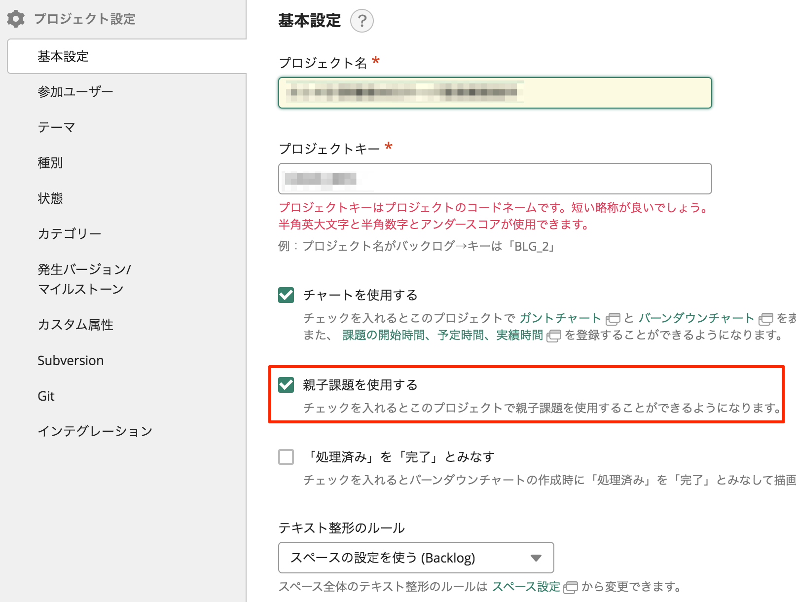796x602 pixels.
Task: Select 基本設定 in the sidebar
Action: coord(127,56)
